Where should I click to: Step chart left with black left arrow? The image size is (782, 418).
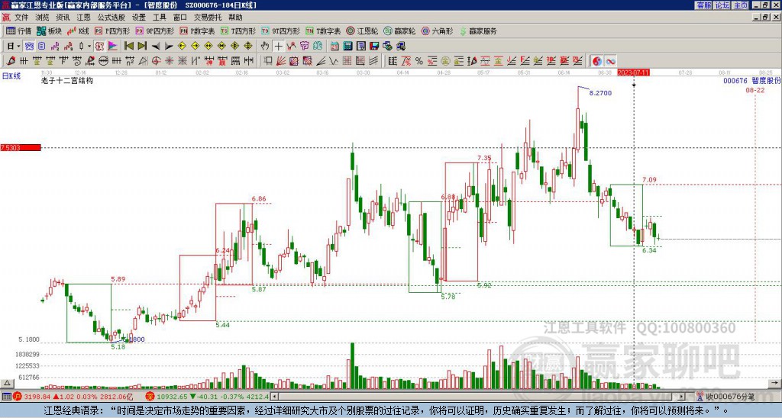(156, 47)
